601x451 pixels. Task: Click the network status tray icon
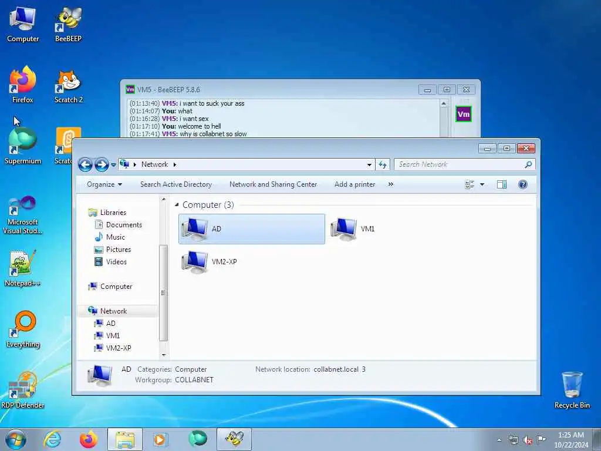pos(513,440)
